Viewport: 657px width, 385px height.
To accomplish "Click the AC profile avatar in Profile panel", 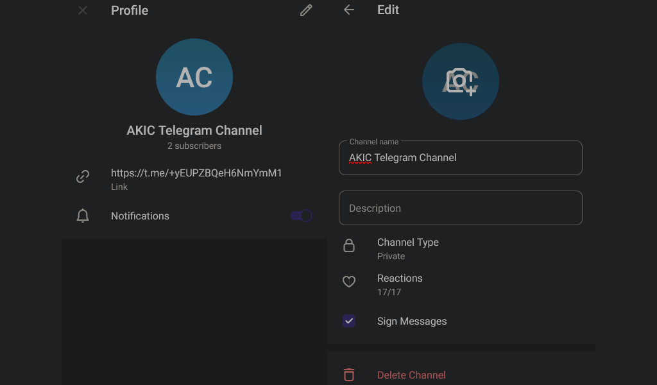I will [194, 77].
